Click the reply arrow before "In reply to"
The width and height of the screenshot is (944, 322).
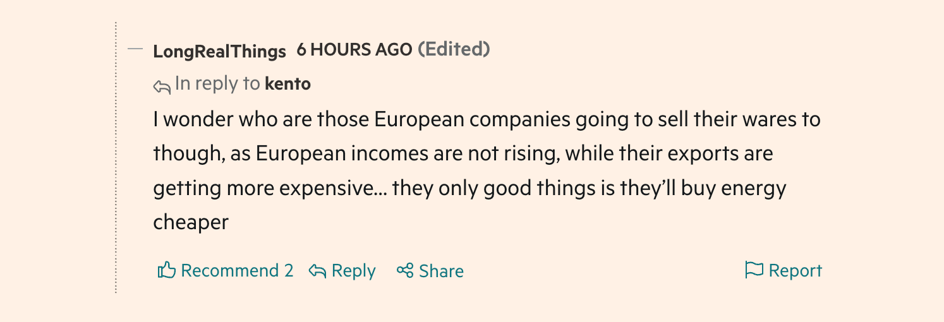[x=162, y=86]
